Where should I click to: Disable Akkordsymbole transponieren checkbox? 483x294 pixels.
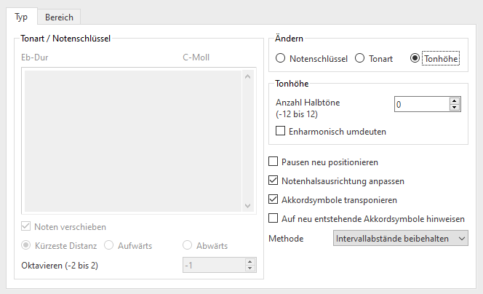[x=274, y=199]
